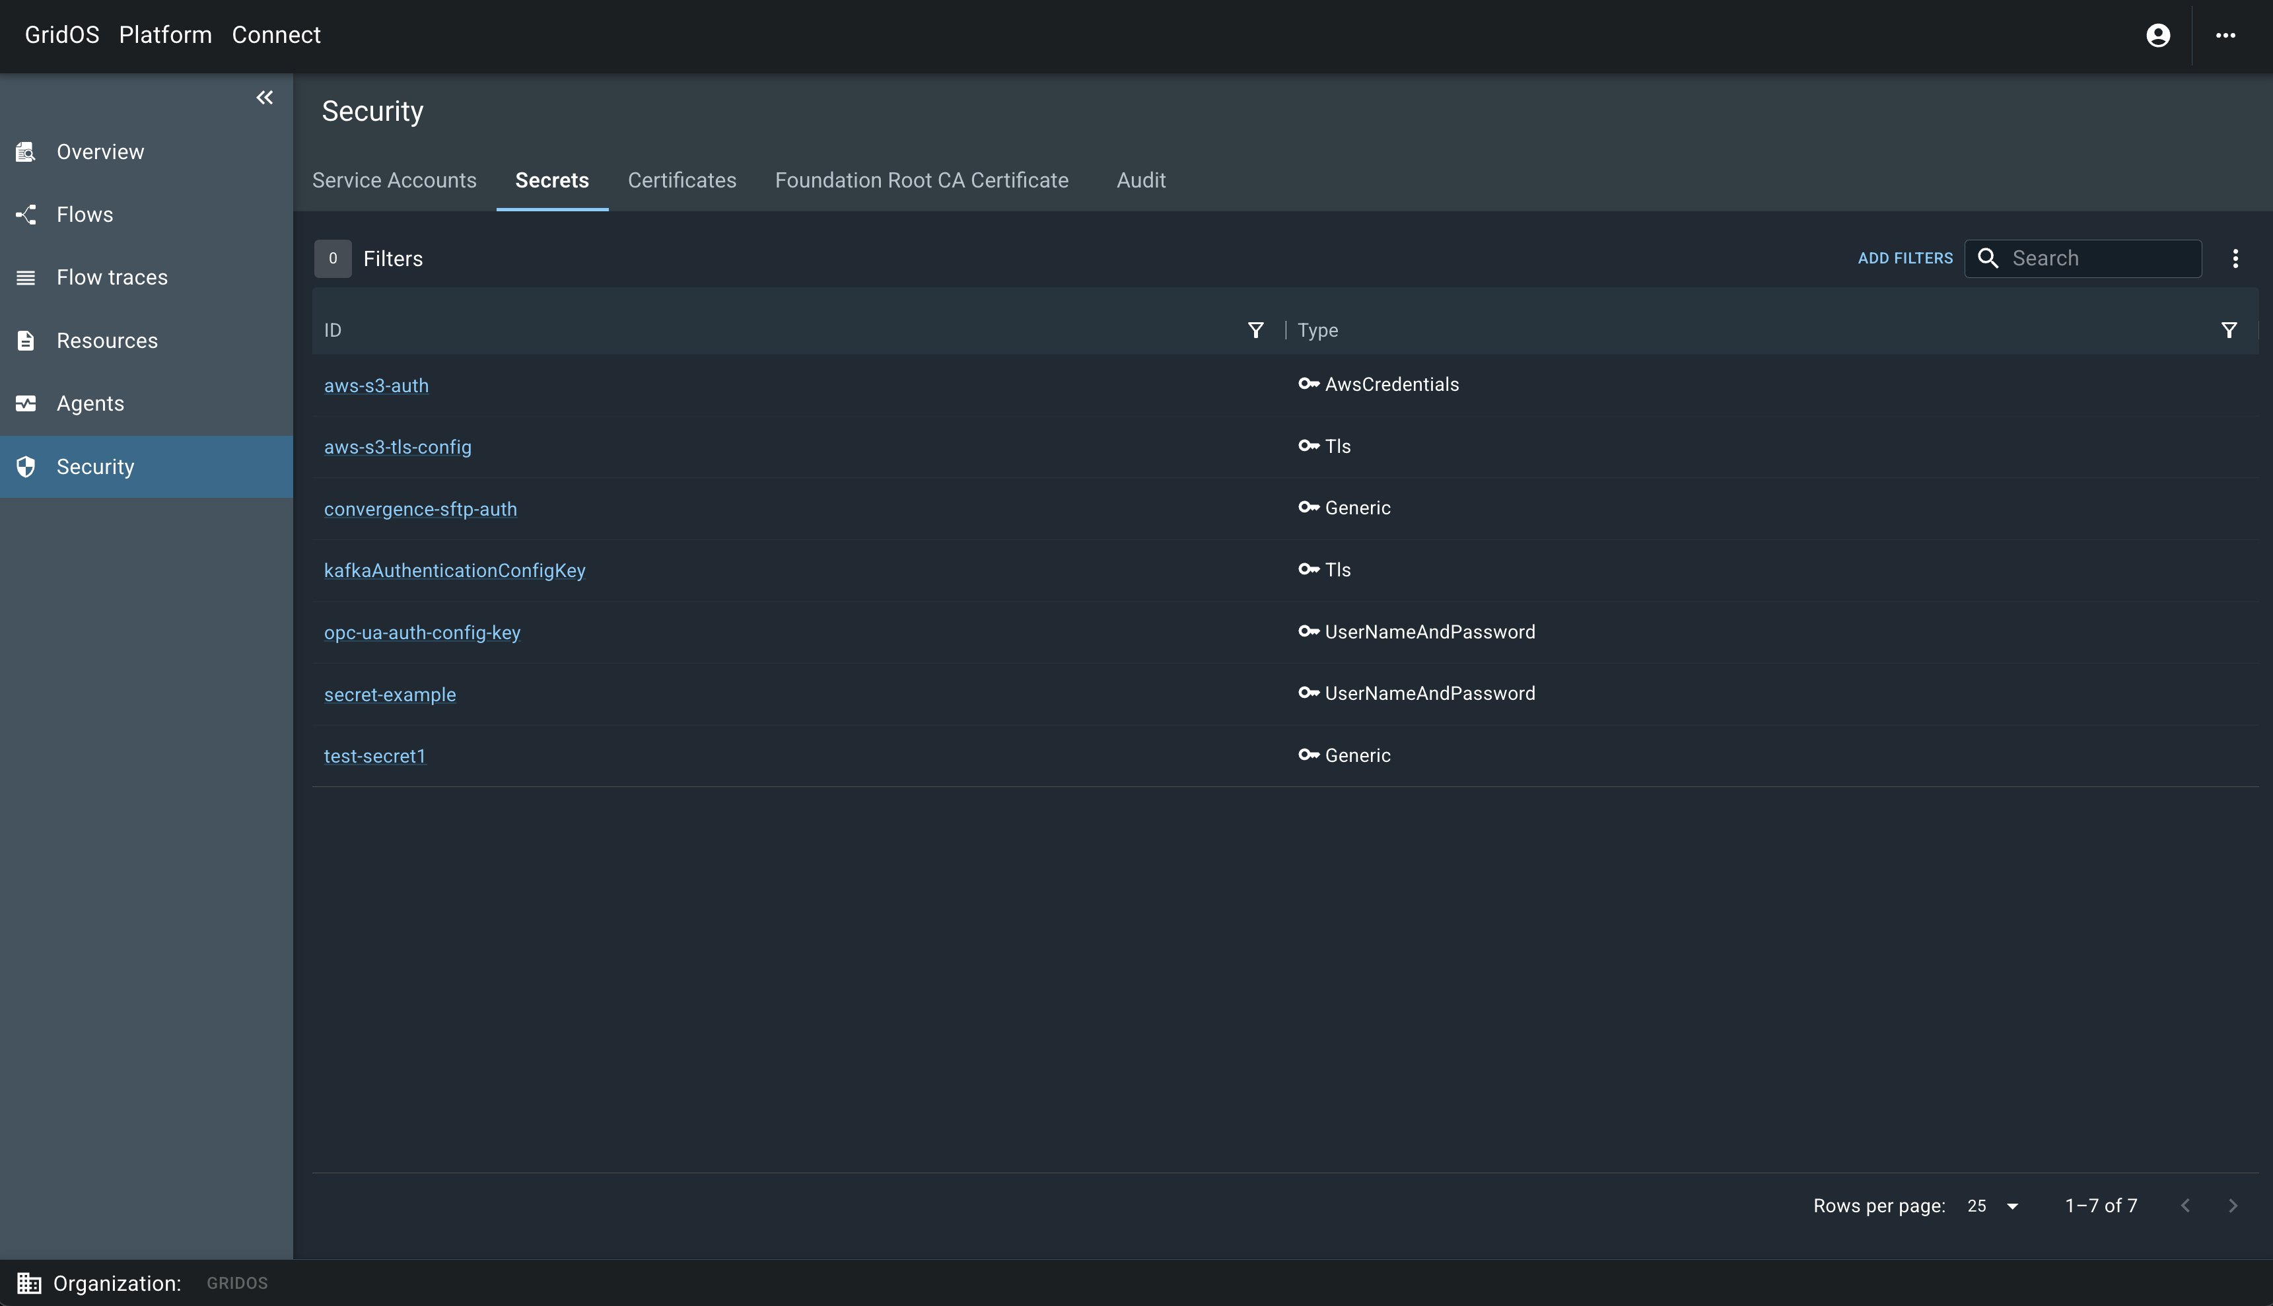This screenshot has width=2273, height=1306.
Task: Open the opc-ua-auth-config-key link
Action: (x=421, y=633)
